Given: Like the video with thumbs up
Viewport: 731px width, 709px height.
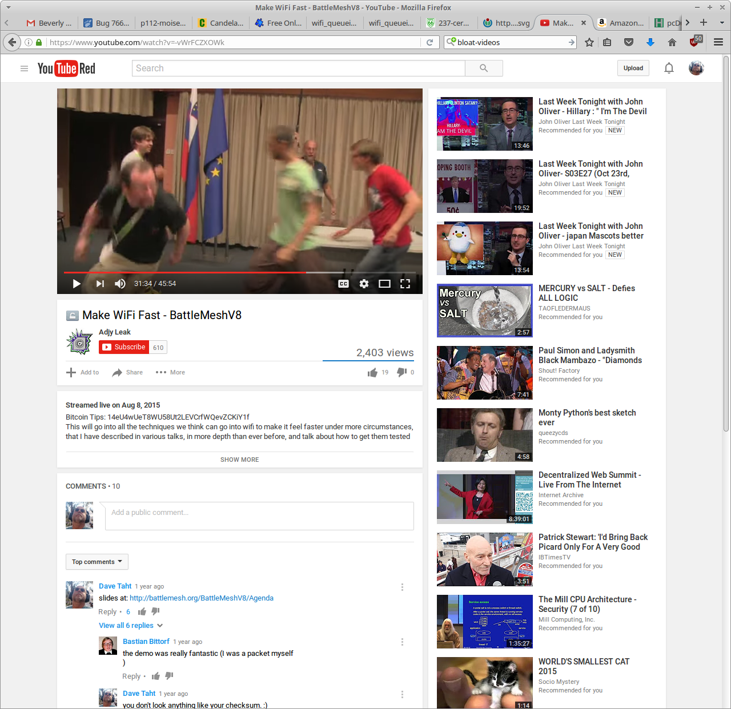Looking at the screenshot, I should pyautogui.click(x=373, y=372).
